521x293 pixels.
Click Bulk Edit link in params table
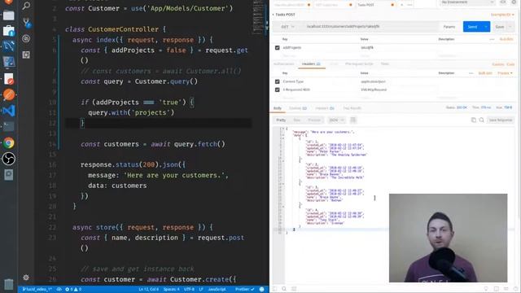tap(506, 39)
